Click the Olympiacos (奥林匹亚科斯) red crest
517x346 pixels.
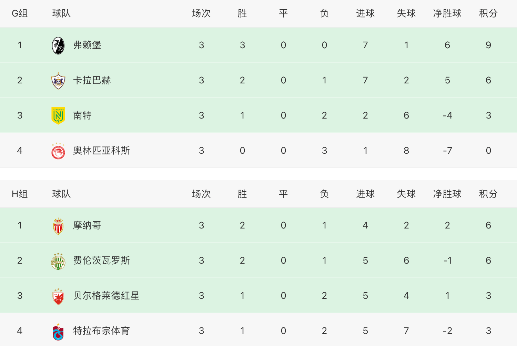[58, 151]
